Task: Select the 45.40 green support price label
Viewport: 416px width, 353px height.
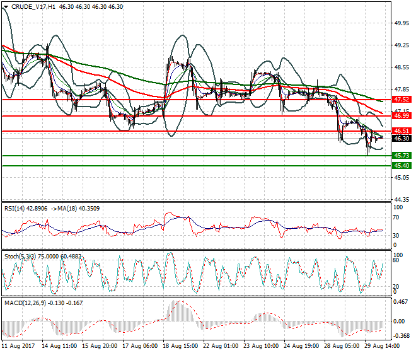Action: pos(402,166)
